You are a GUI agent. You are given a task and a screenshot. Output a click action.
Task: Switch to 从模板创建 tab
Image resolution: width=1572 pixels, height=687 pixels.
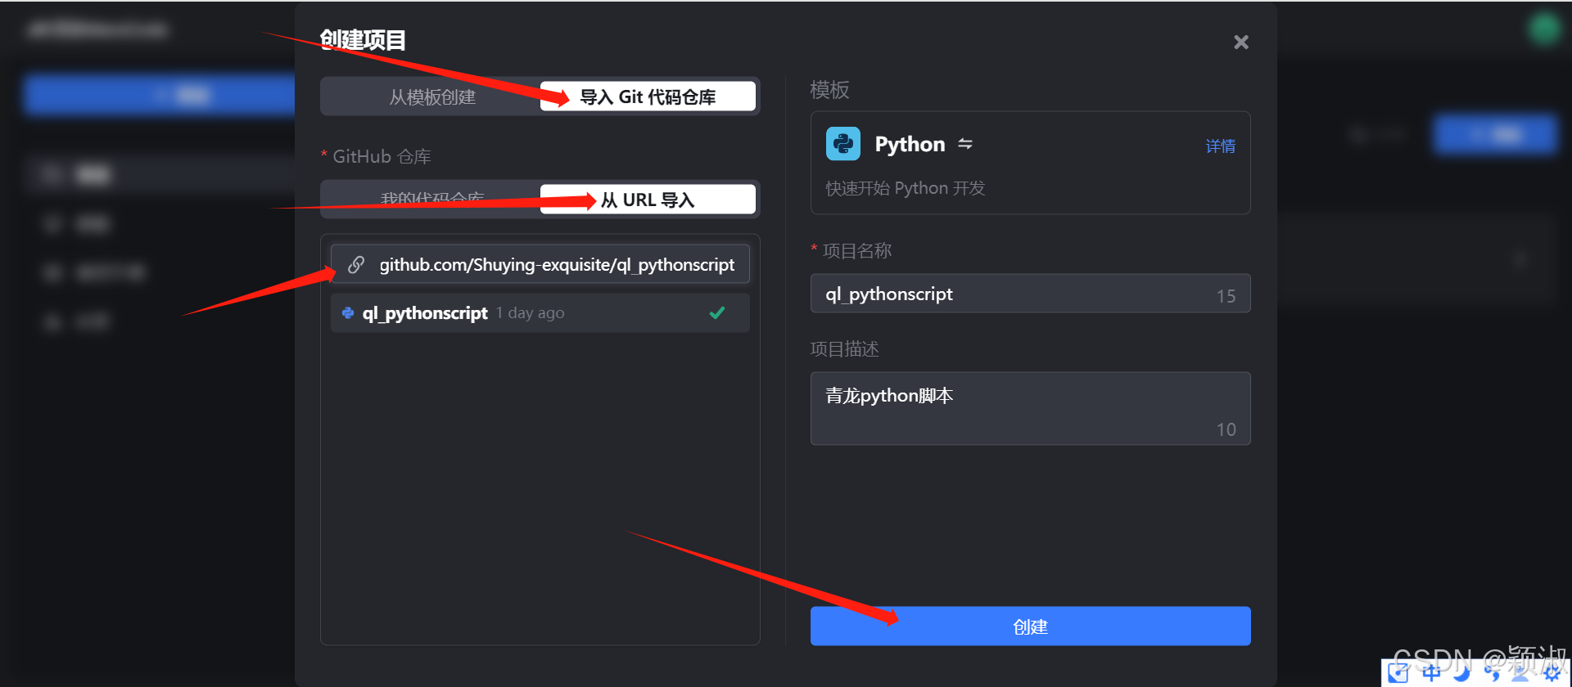[x=432, y=97]
